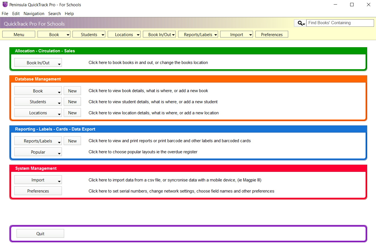The image size is (376, 246).
Task: Expand the Book In/Out toolbar dropdown
Action: point(159,34)
